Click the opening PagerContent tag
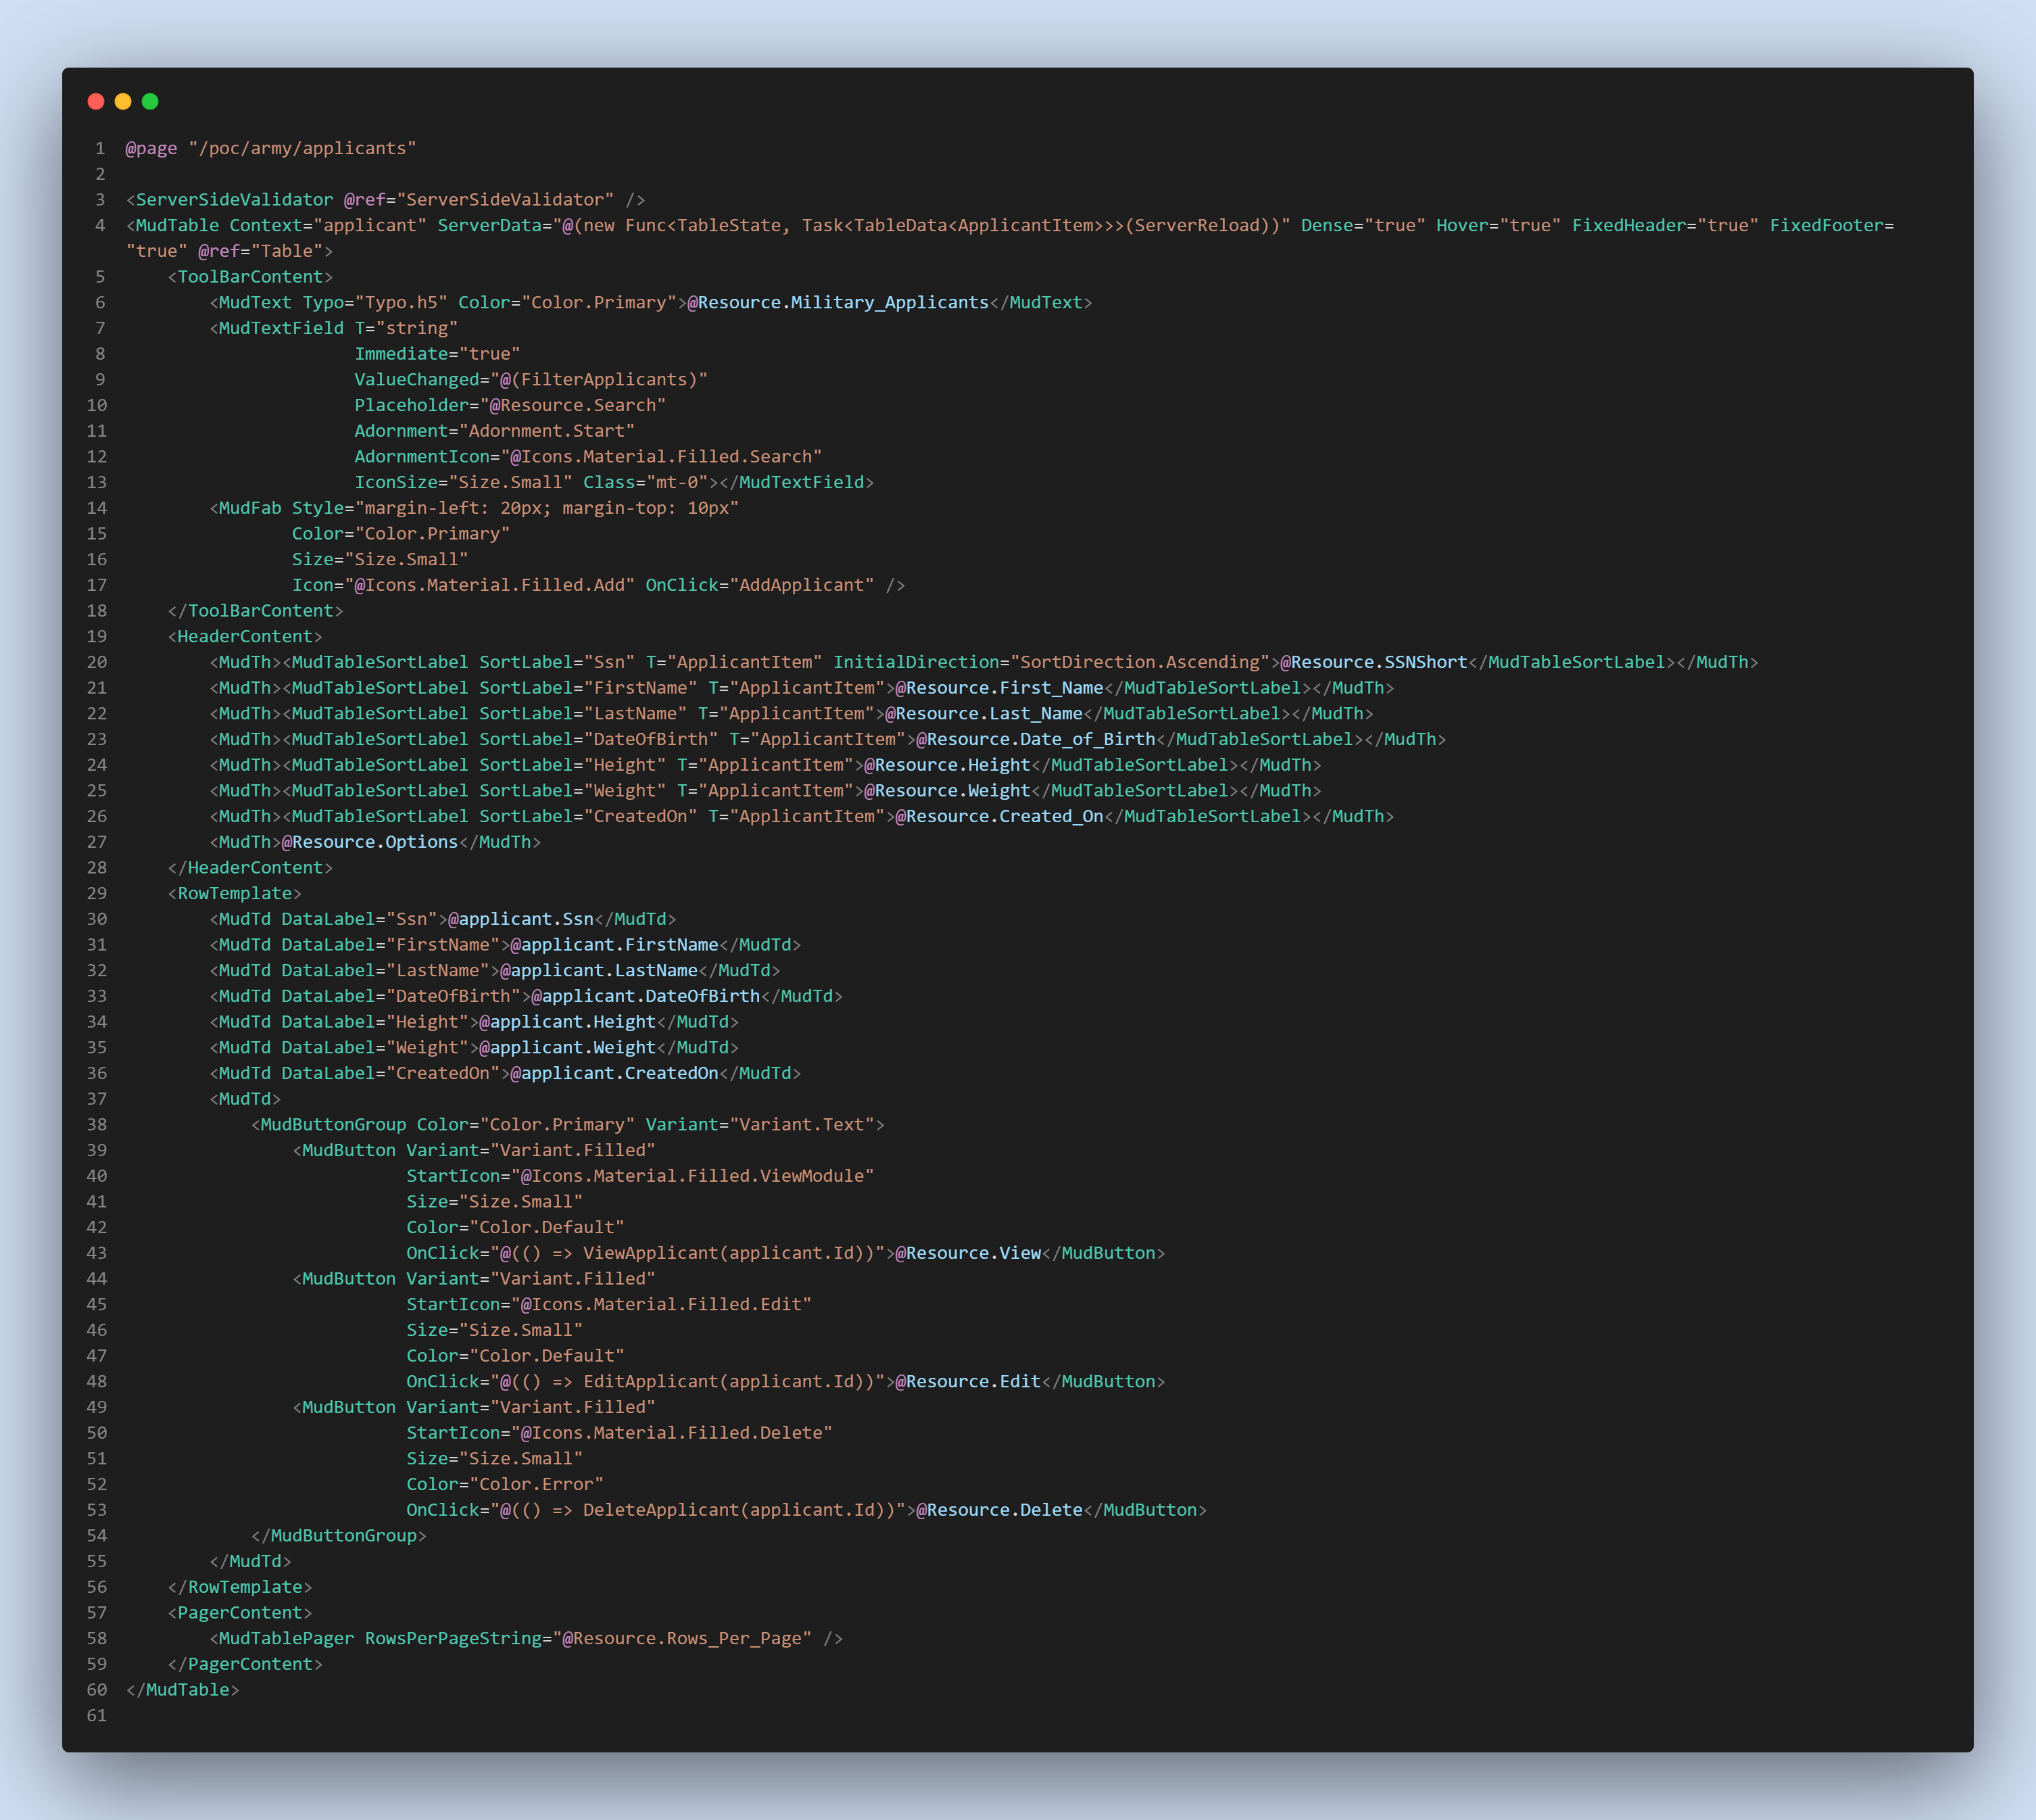The height and width of the screenshot is (1820, 2036). (239, 1613)
